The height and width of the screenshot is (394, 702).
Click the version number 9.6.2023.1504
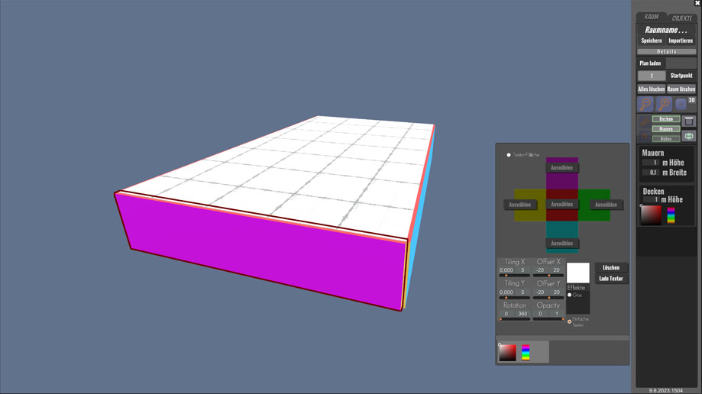[666, 390]
